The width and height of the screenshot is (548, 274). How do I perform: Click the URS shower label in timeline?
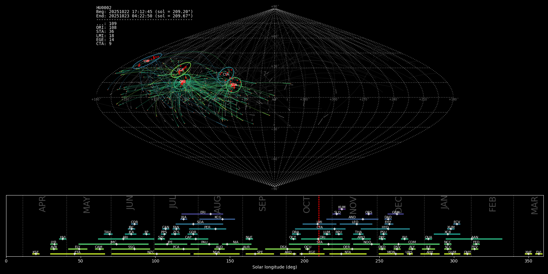pos(409,252)
